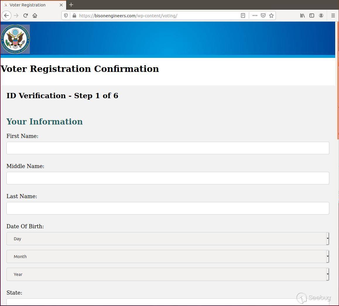Click the 'State:' label
The width and height of the screenshot is (339, 306).
[x=14, y=293]
